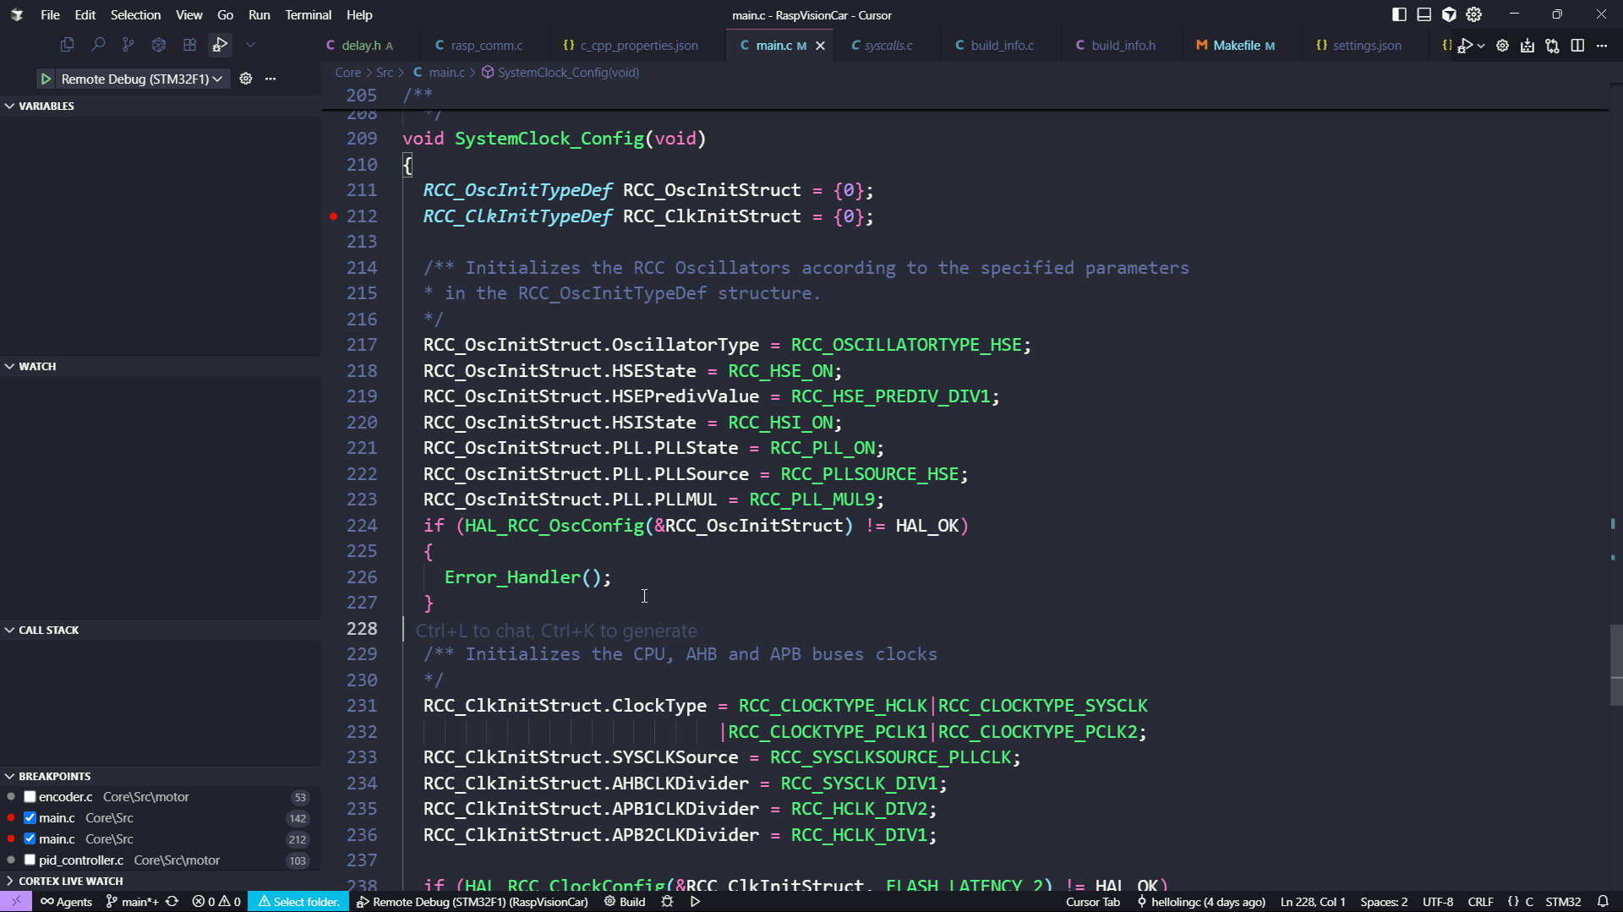Toggle primary sidebar layout icon

coord(1399,14)
